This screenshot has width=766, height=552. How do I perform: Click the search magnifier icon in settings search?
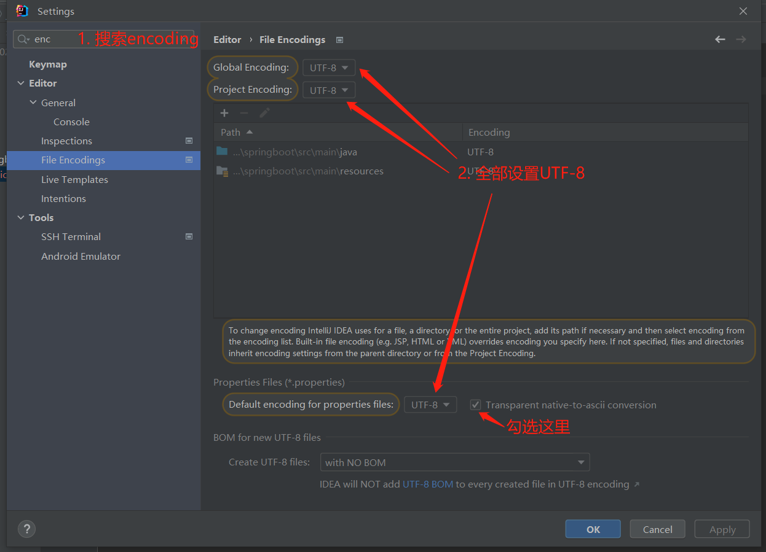pos(23,39)
